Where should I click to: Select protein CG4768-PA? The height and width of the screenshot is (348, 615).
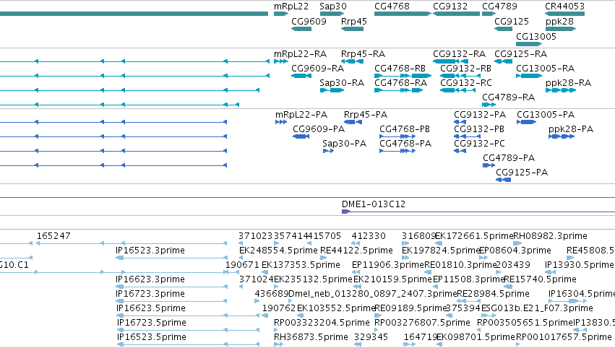pos(405,144)
